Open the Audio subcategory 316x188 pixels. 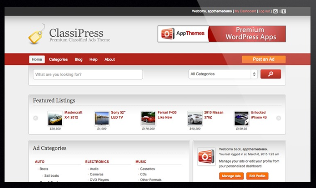[94, 169]
